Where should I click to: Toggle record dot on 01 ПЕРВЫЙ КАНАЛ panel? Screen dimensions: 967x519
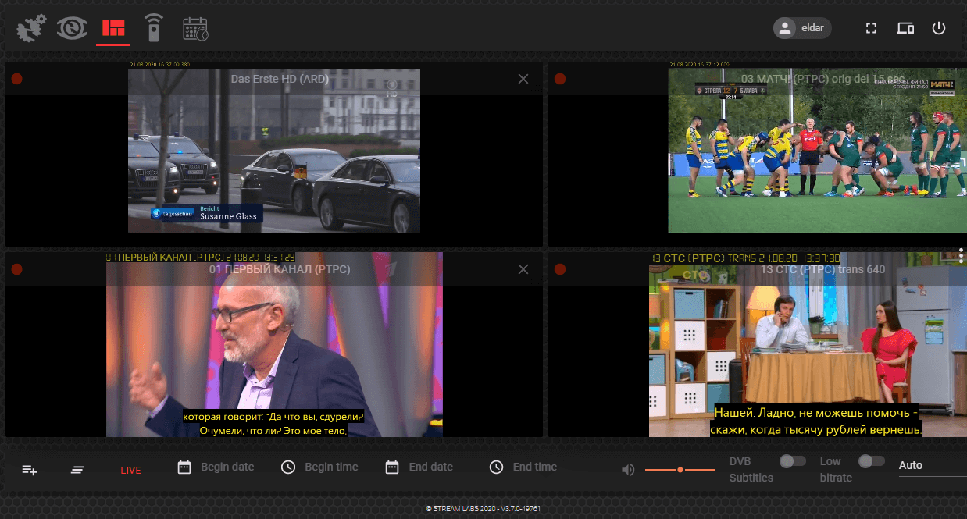[x=17, y=269]
